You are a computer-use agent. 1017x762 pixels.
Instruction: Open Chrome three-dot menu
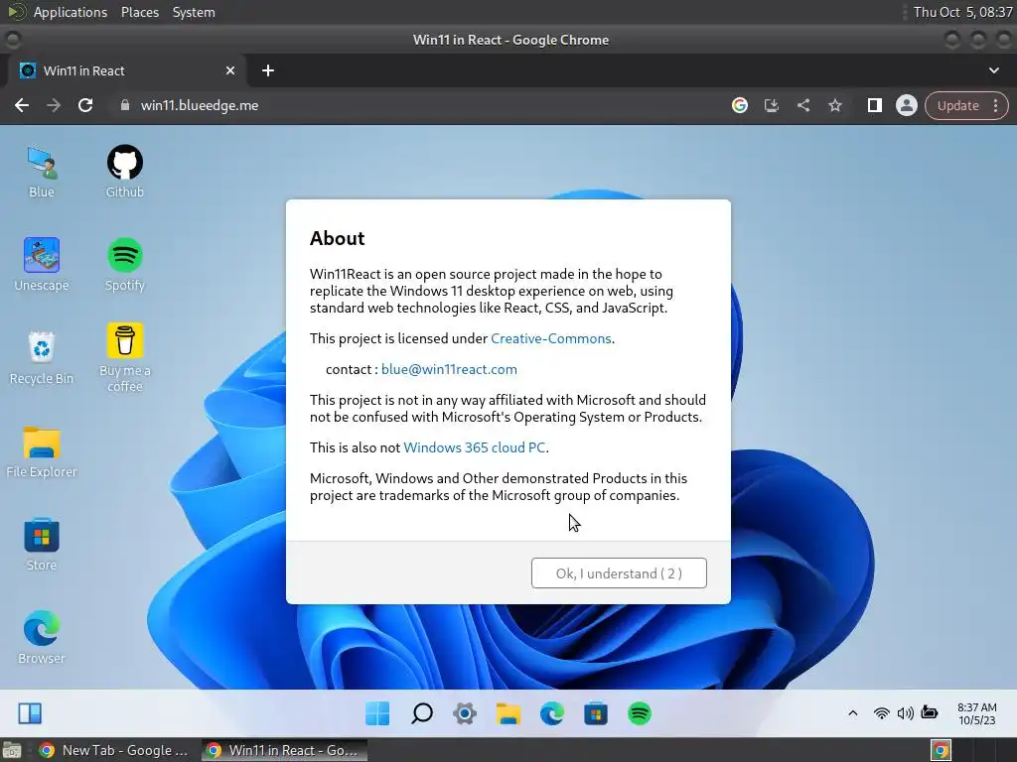(x=996, y=105)
